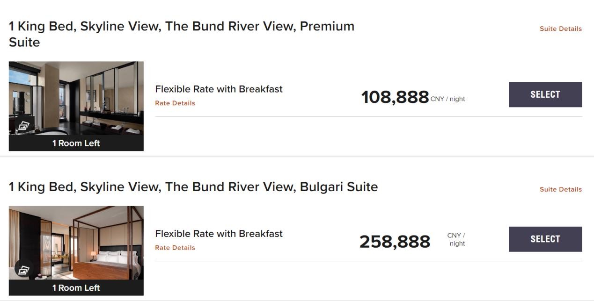This screenshot has width=594, height=301.
Task: Open photo gallery icon on Bulgari Suite image
Action: pyautogui.click(x=24, y=270)
